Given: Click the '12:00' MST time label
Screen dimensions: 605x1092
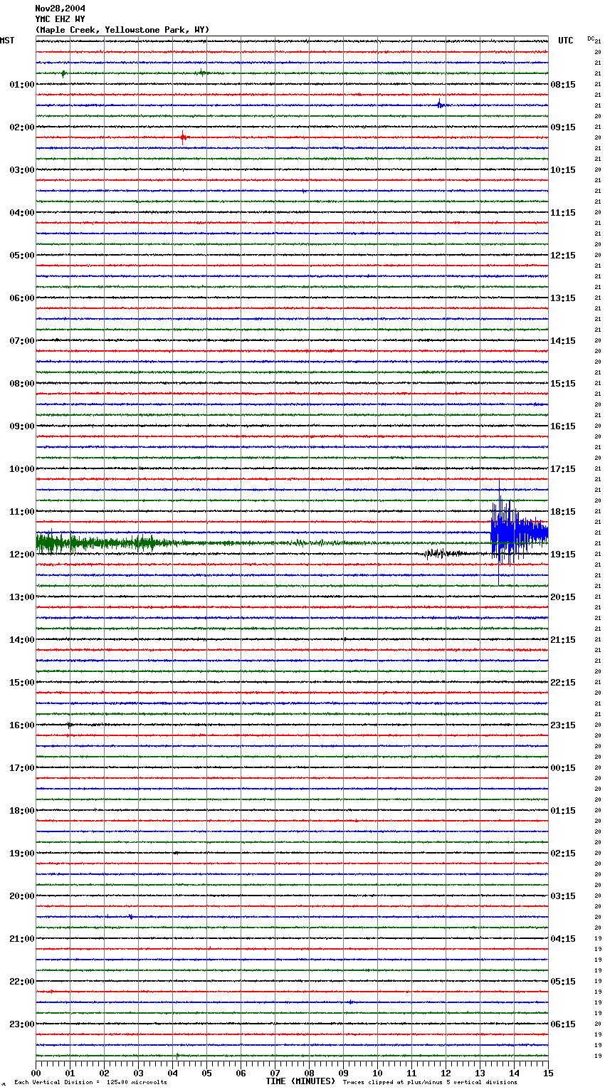Looking at the screenshot, I should 22,555.
